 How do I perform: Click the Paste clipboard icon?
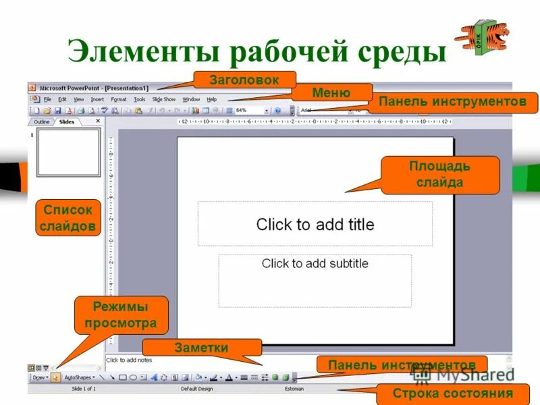(138, 111)
